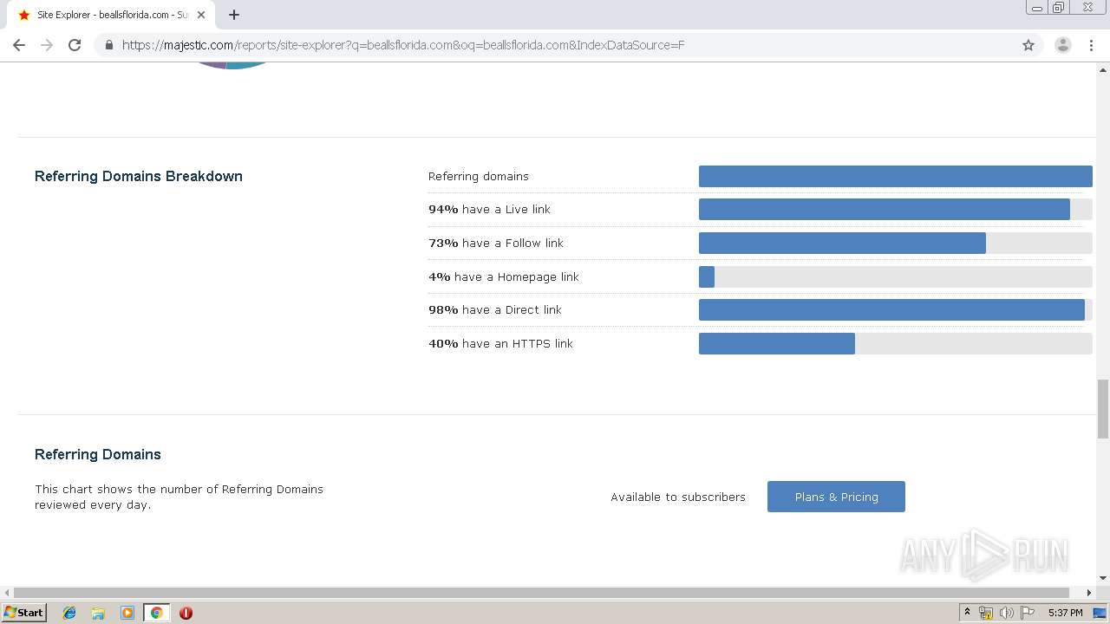Click the horizontal scrollbar left arrow
Viewport: 1110px width, 624px height.
[7, 593]
